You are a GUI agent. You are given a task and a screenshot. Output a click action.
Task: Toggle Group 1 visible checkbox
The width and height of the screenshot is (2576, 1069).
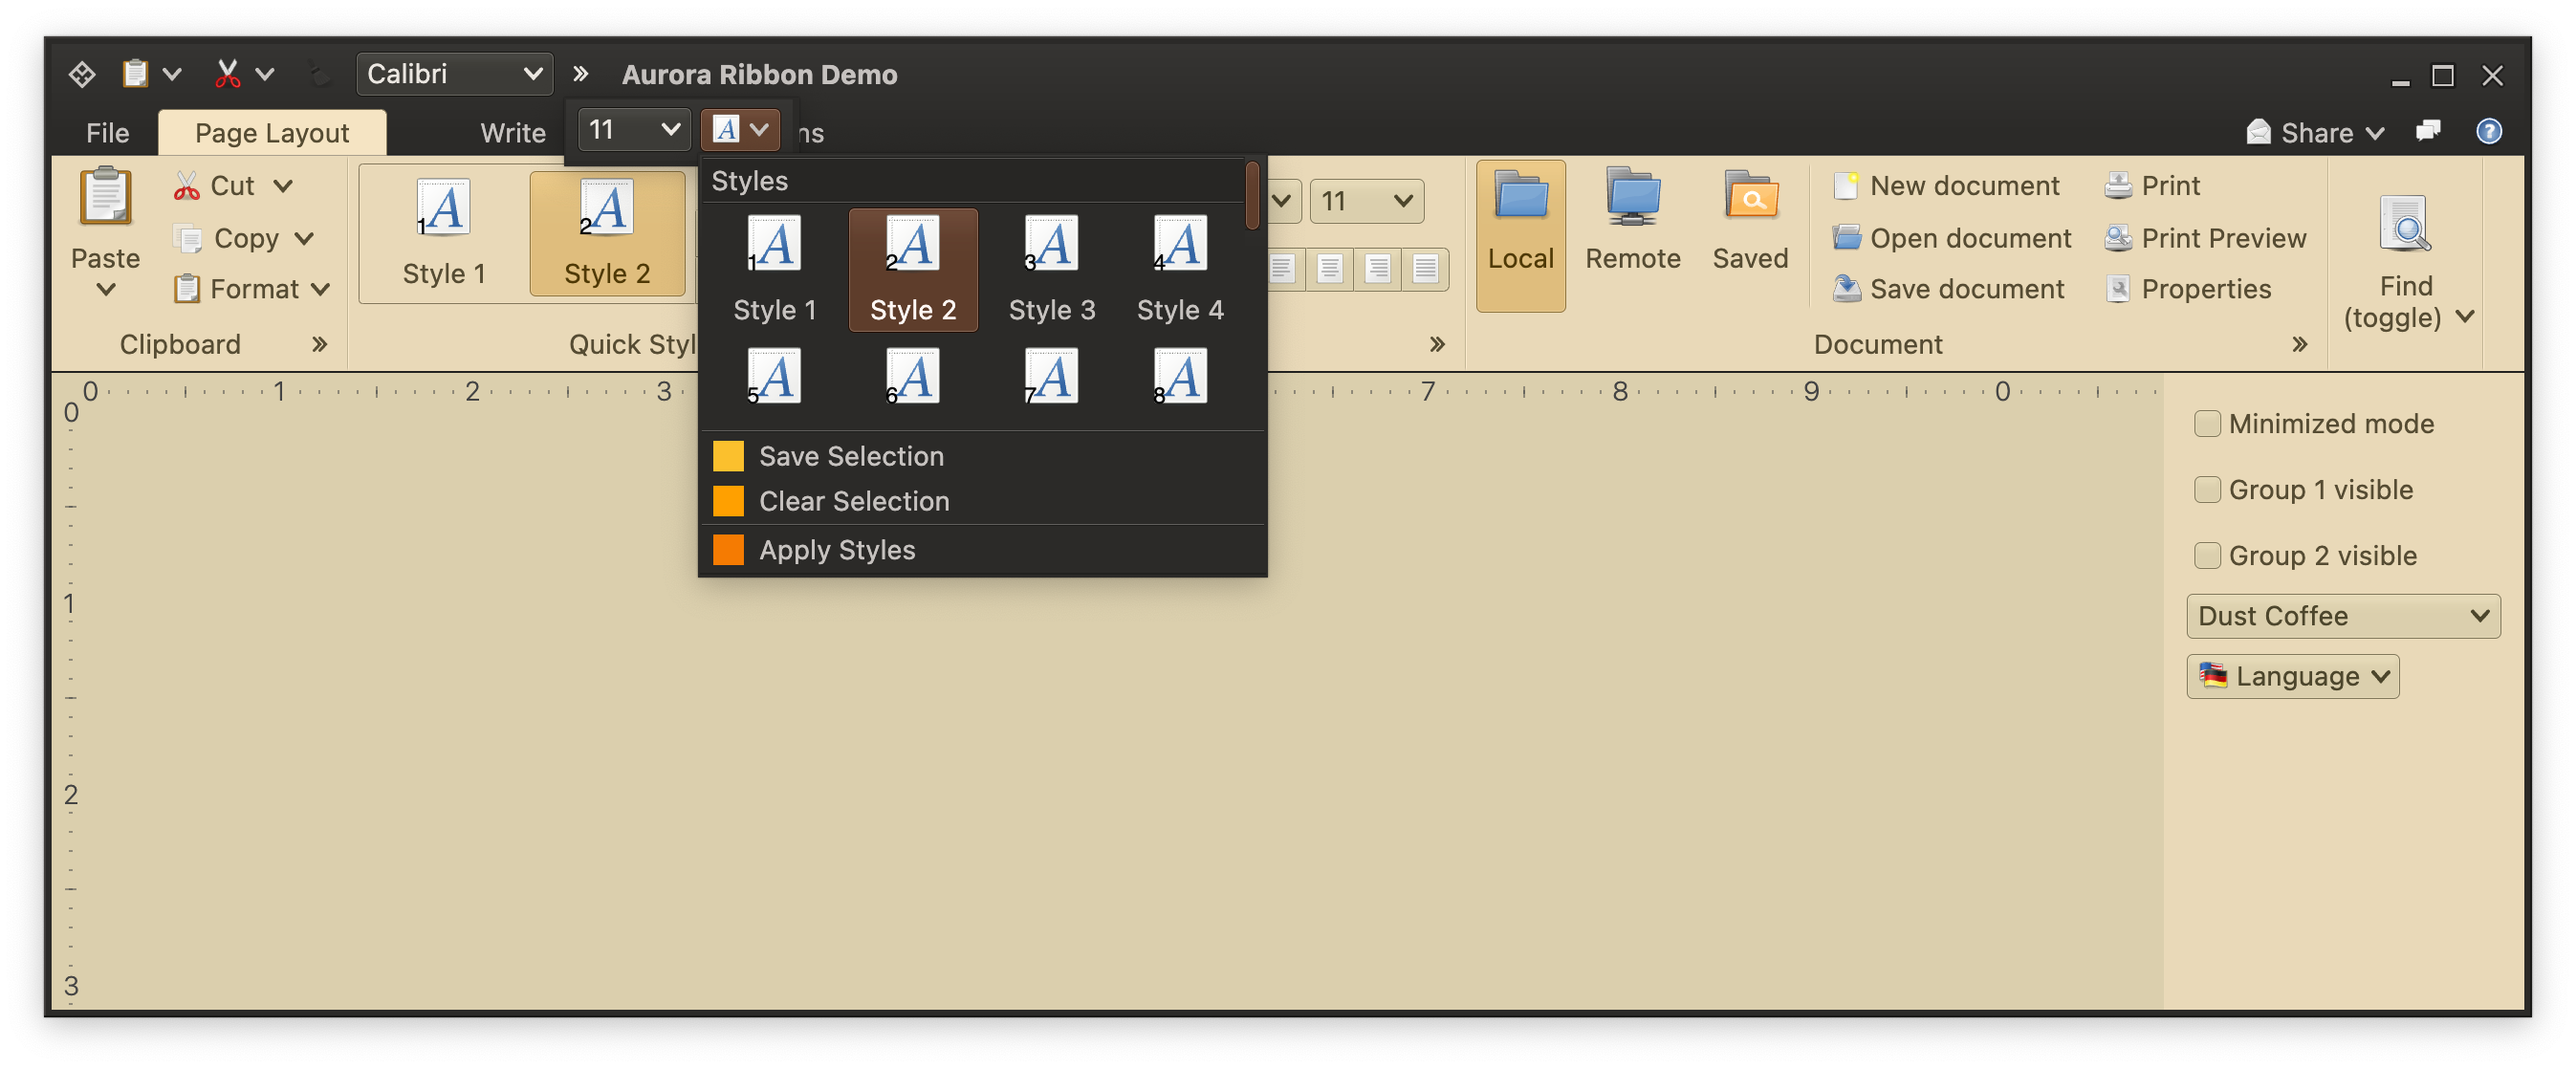click(2207, 490)
